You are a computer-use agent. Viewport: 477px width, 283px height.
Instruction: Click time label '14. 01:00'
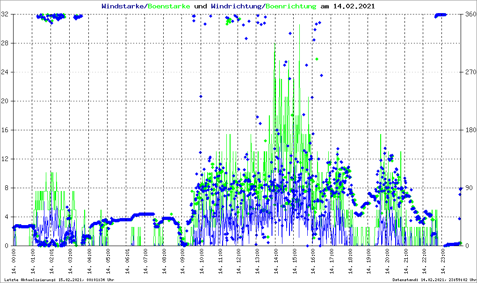32,261
